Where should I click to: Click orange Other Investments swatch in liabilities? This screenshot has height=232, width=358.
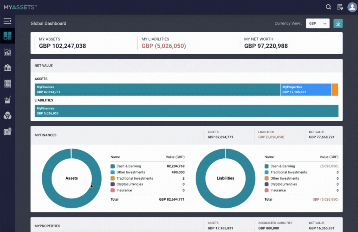click(266, 178)
